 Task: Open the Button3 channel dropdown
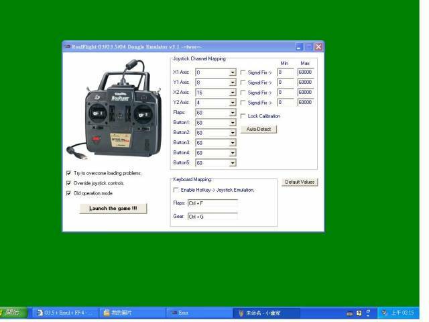click(x=233, y=143)
